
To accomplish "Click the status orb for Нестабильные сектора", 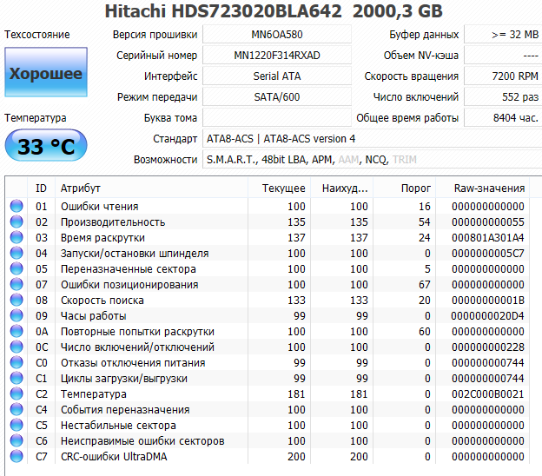I will 16,426.
